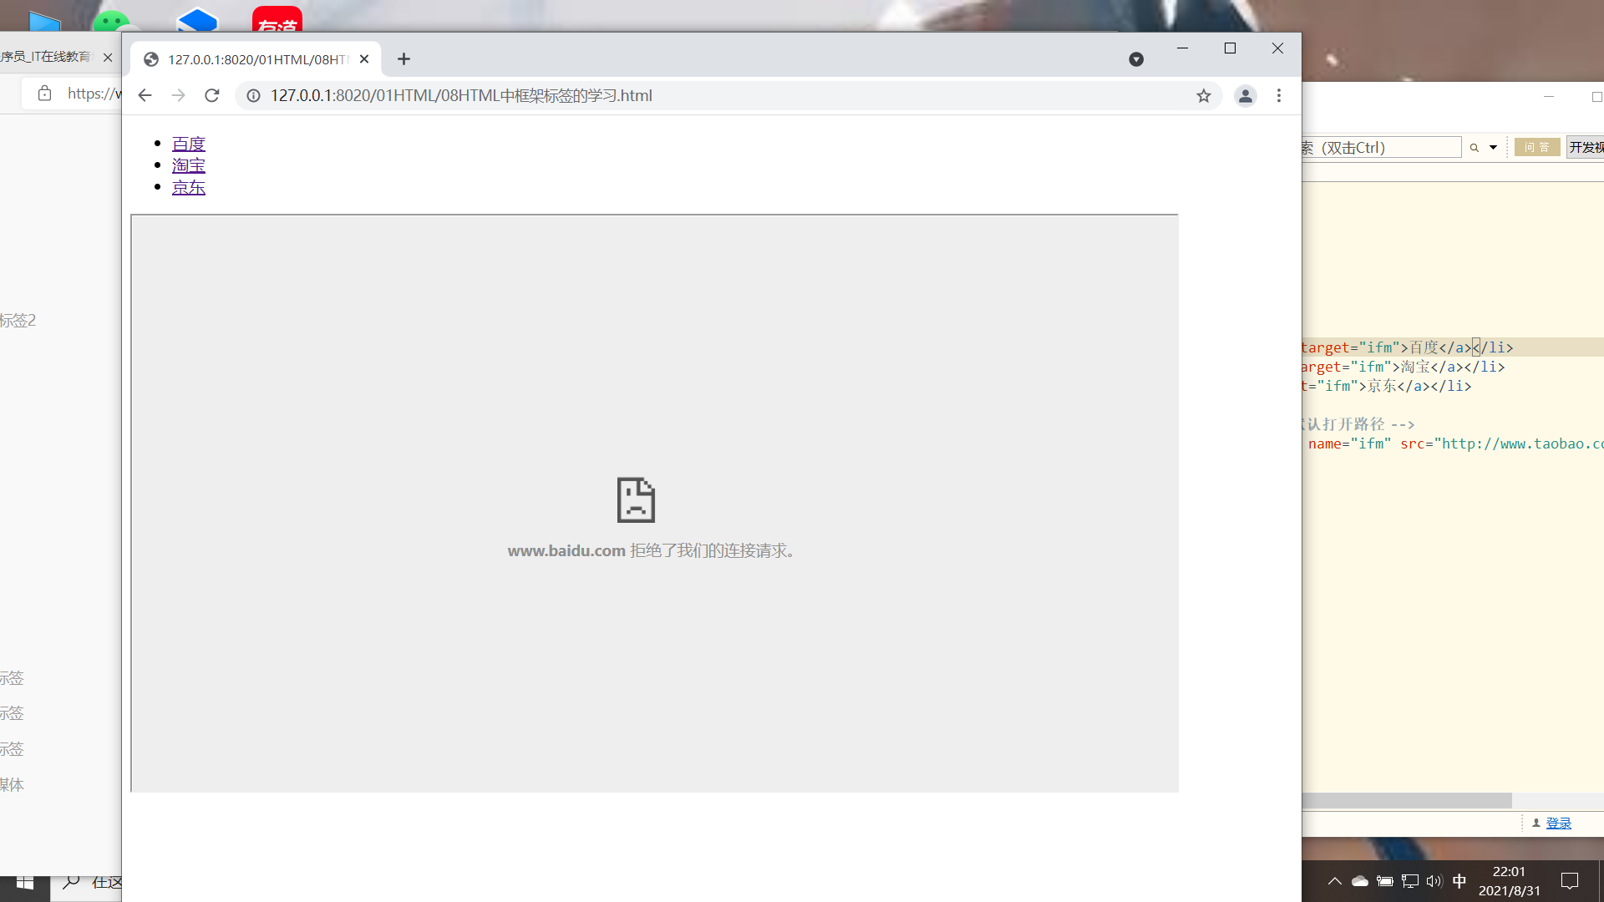Minimize the Chrome window
Image resolution: width=1604 pixels, height=902 pixels.
[x=1182, y=48]
